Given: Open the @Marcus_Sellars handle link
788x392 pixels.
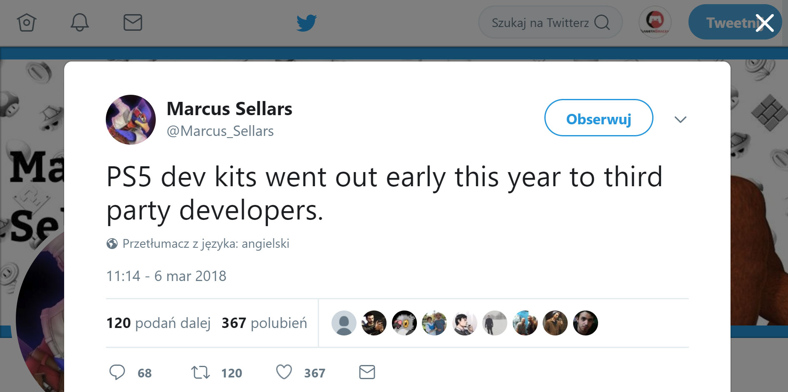Looking at the screenshot, I should coord(220,131).
